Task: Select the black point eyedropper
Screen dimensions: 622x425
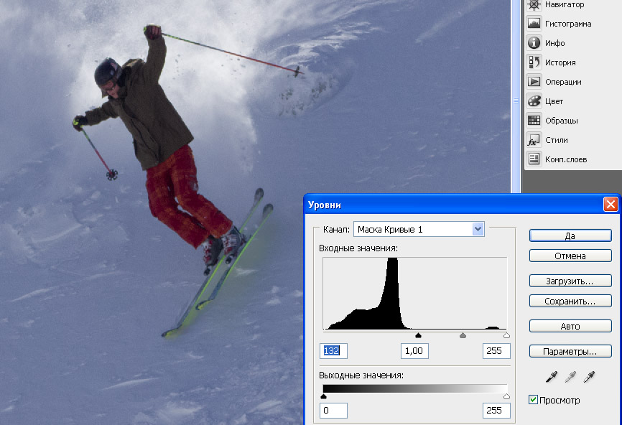Action: tap(552, 376)
